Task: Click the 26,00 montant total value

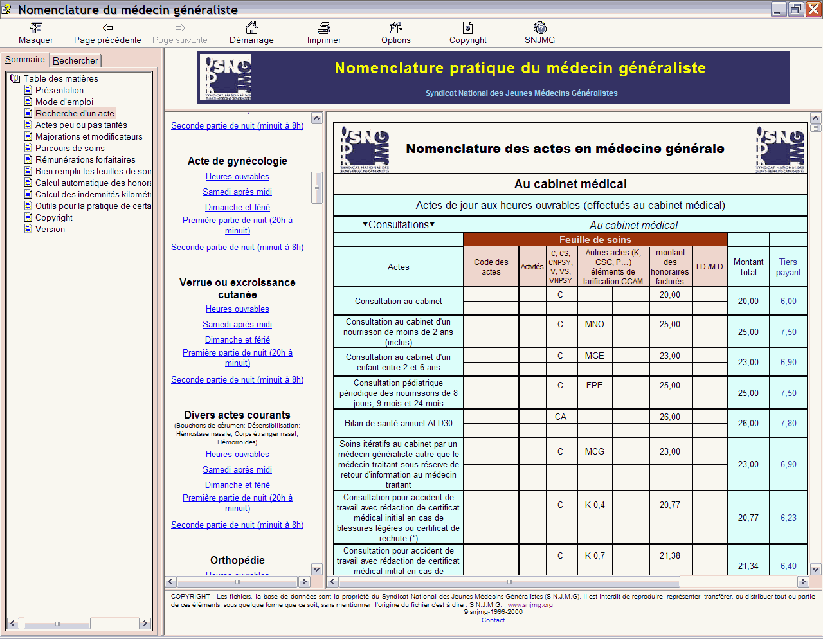Action: (x=748, y=423)
